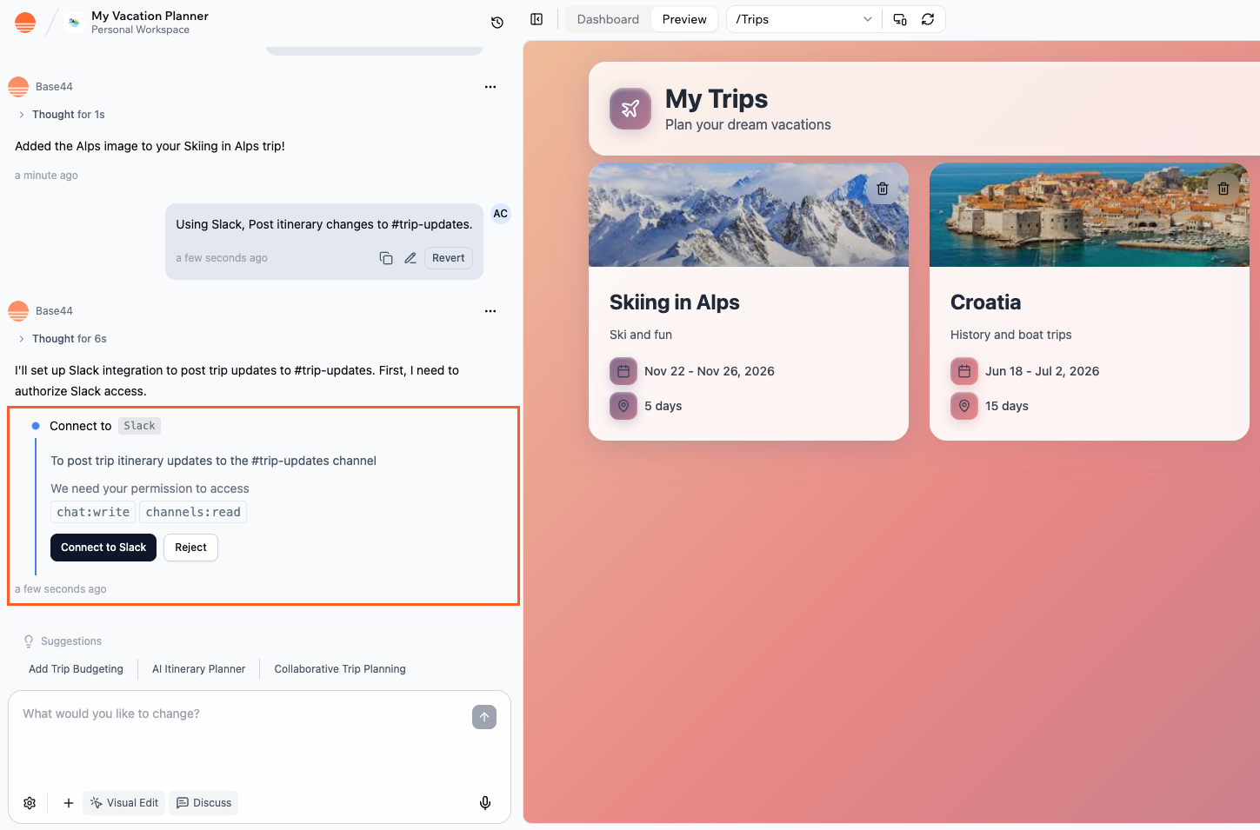Screen dimensions: 1260x830
Task: Open the /Trips page dropdown
Action: 801,18
